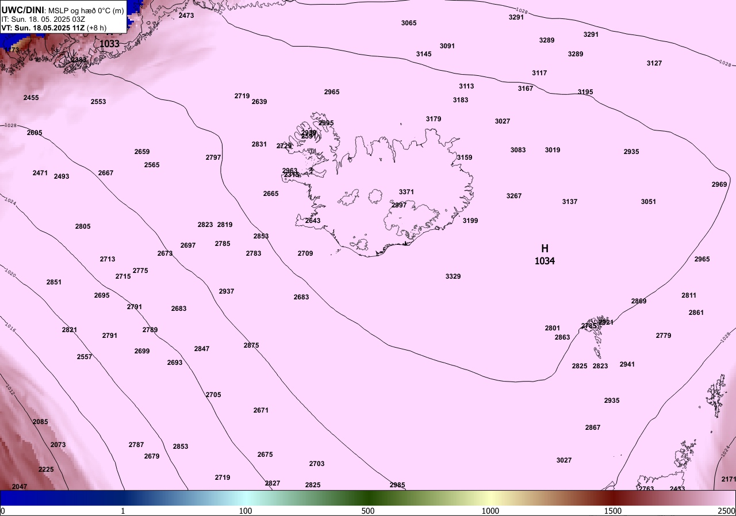Click the value 3127
The width and height of the screenshot is (736, 516).
654,63
